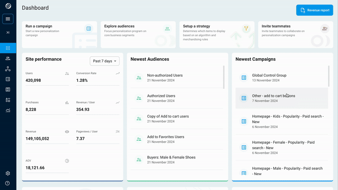
Task: Click the Revenue report button
Action: [315, 10]
